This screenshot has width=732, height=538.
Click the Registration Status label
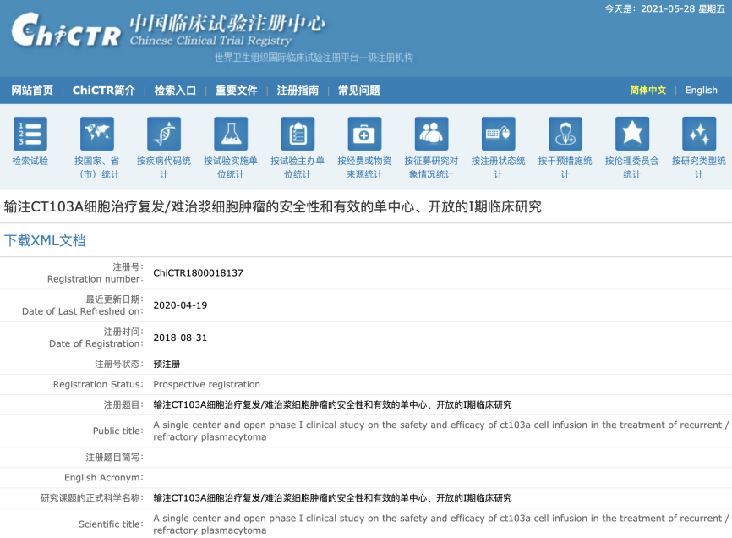(98, 384)
